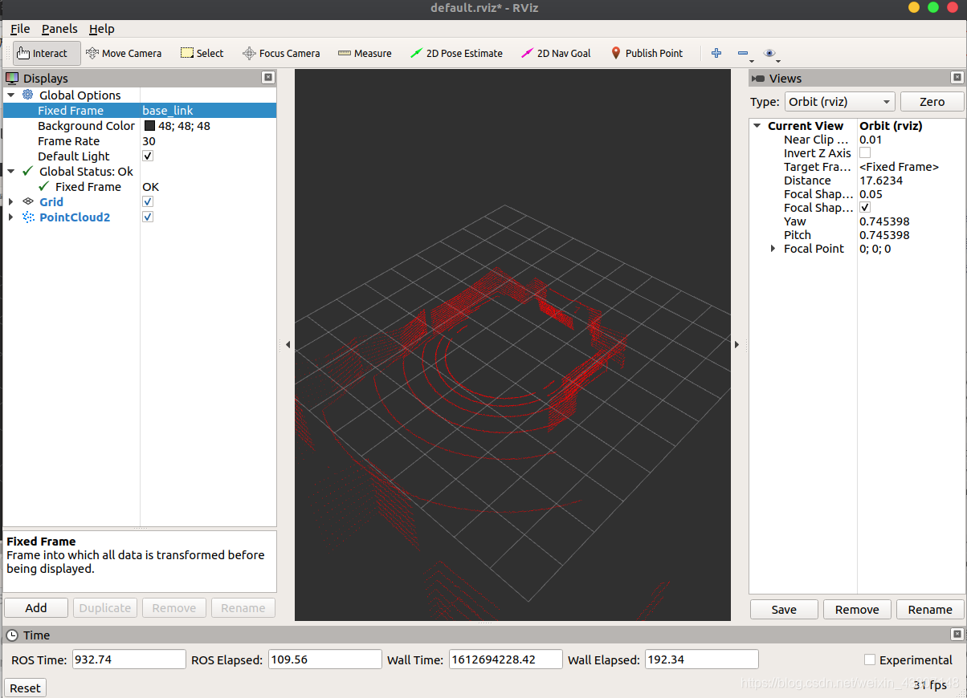The image size is (967, 698).
Task: Click the Yaw value 0.745398
Action: tap(884, 221)
